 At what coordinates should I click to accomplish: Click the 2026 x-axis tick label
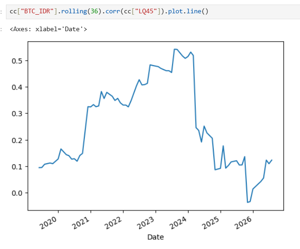pos(244,223)
